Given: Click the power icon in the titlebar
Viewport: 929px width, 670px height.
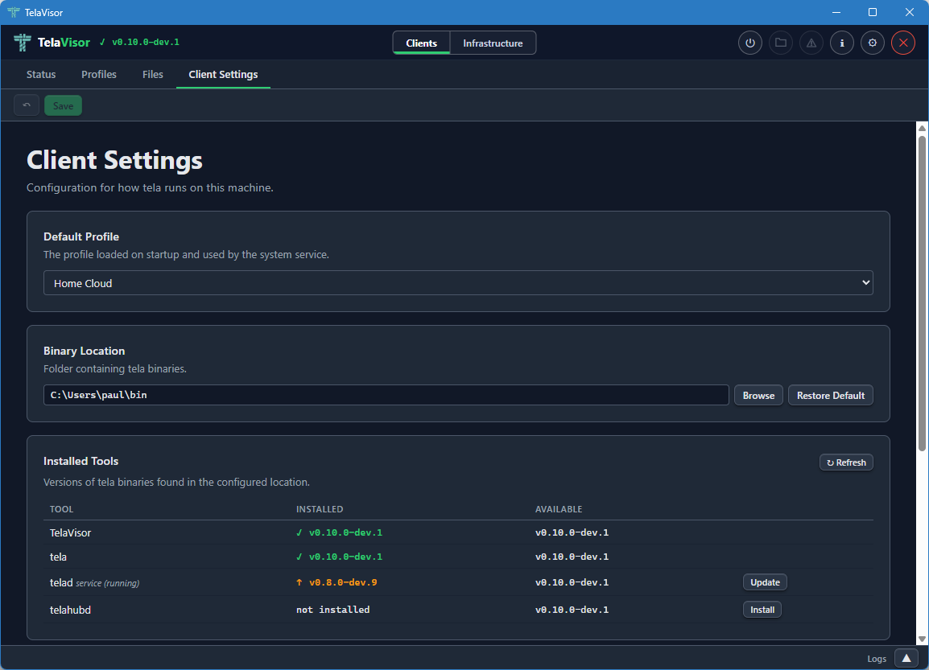Looking at the screenshot, I should [x=749, y=43].
